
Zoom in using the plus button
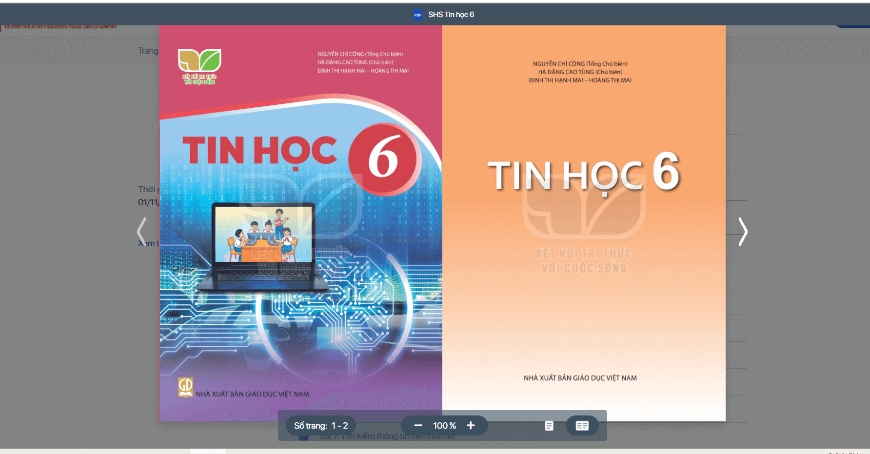[x=471, y=425]
